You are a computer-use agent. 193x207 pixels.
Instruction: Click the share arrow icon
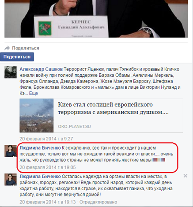click(x=7, y=48)
